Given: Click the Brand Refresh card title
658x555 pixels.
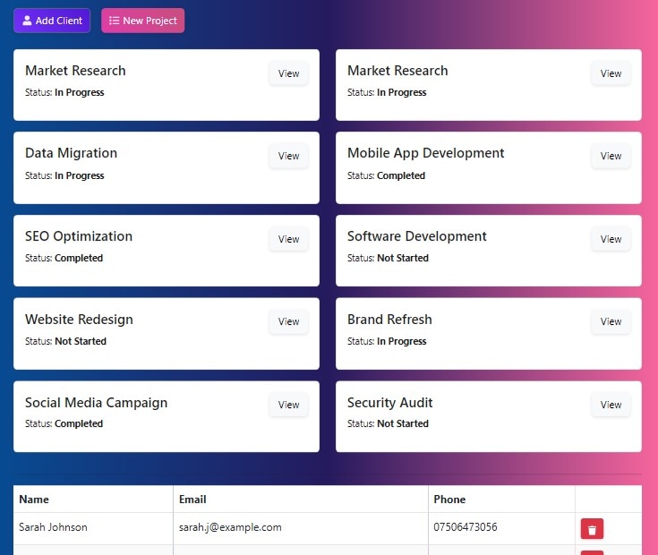Looking at the screenshot, I should tap(389, 320).
